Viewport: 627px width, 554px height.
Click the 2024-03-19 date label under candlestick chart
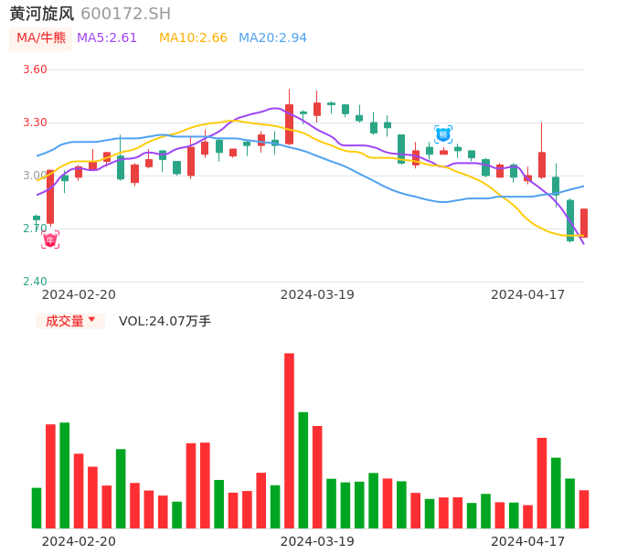tap(317, 294)
